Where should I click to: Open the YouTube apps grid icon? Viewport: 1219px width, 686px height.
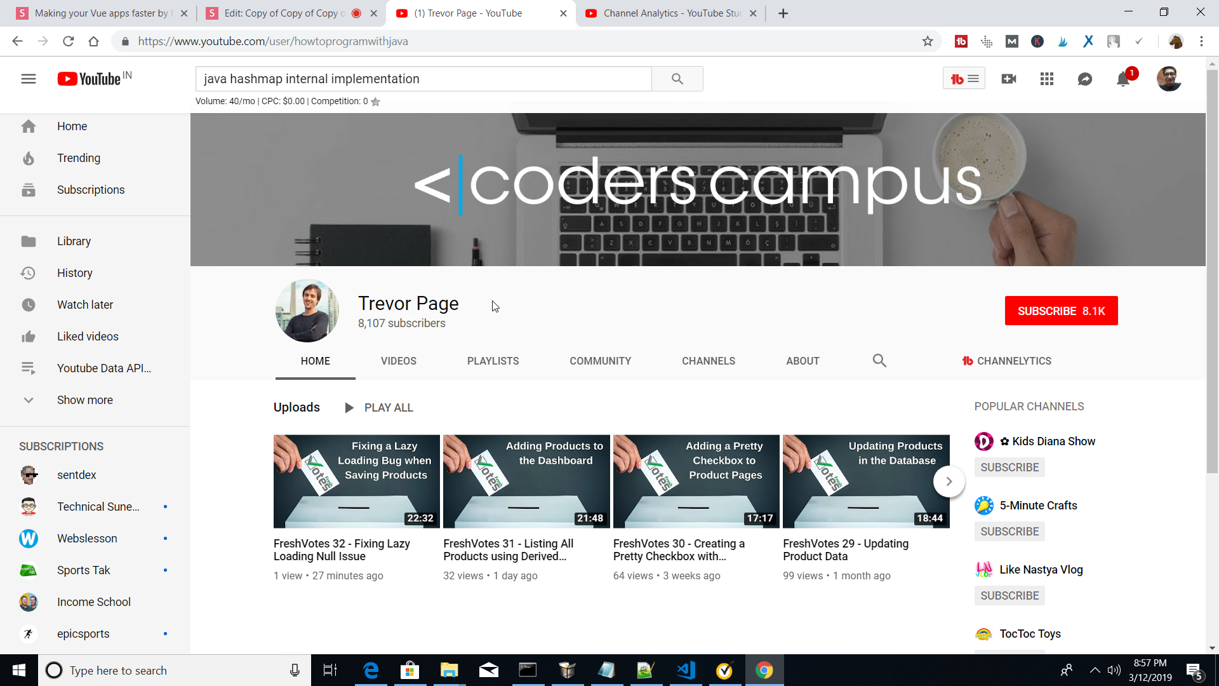(x=1047, y=79)
